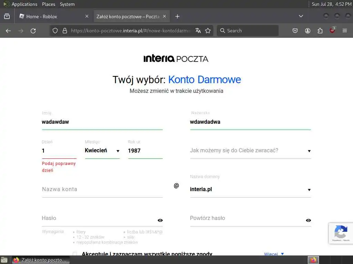Click the Możesz zmienić w trakcie użytkowania text
Image resolution: width=353 pixels, height=264 pixels.
[x=176, y=91]
